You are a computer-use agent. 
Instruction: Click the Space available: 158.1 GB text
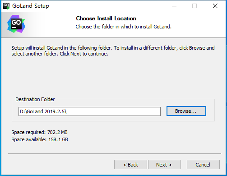point(40,139)
